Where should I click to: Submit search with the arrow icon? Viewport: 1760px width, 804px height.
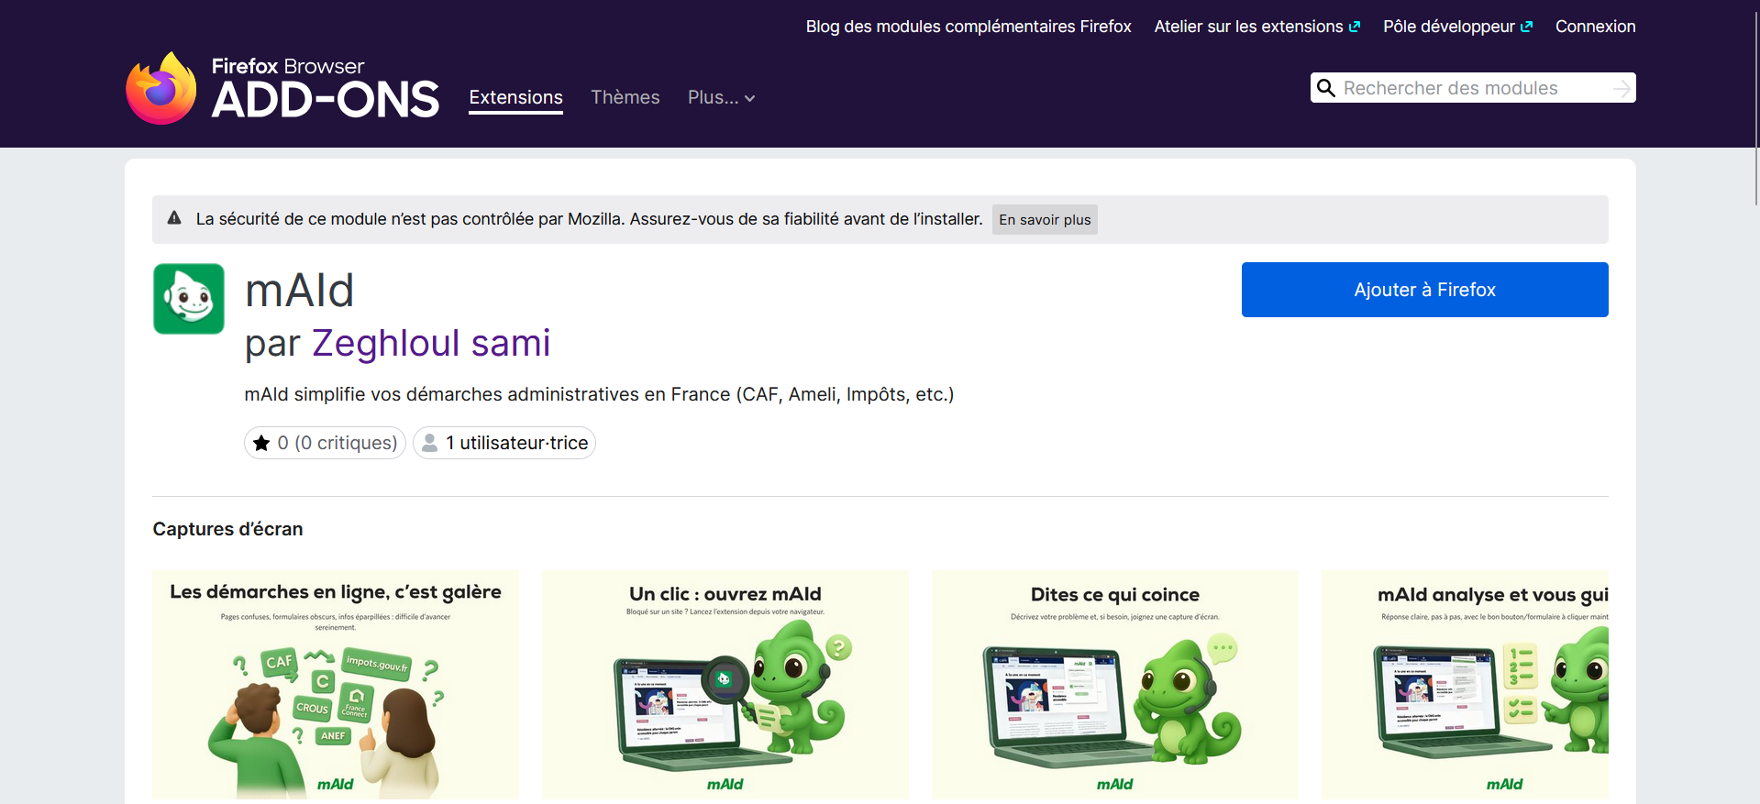pyautogui.click(x=1622, y=88)
